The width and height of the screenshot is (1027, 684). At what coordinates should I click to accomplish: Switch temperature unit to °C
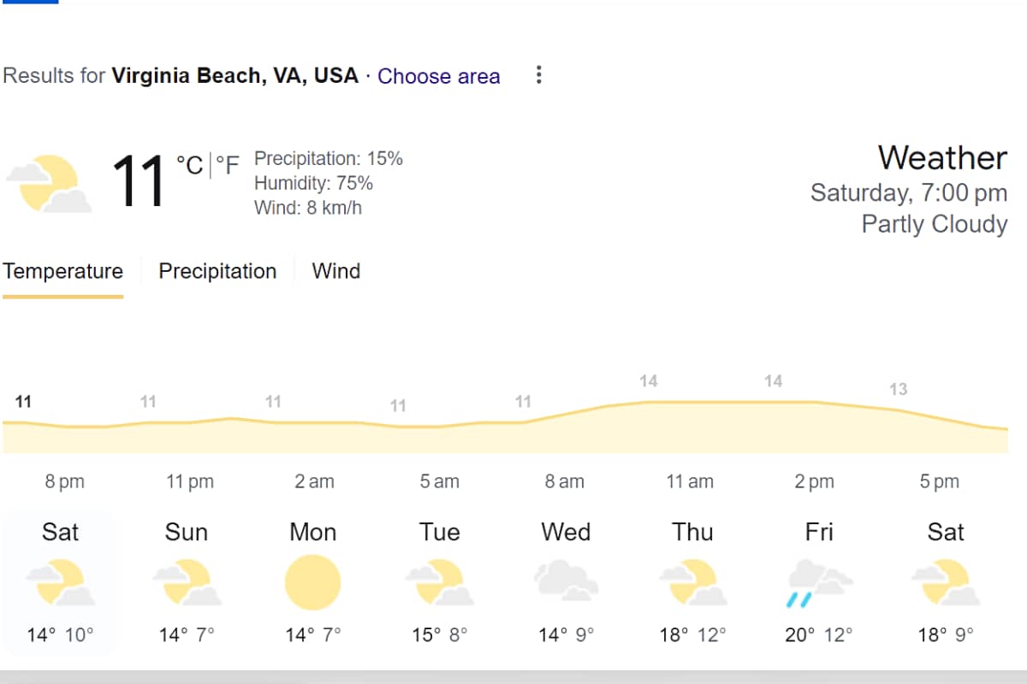tap(189, 163)
